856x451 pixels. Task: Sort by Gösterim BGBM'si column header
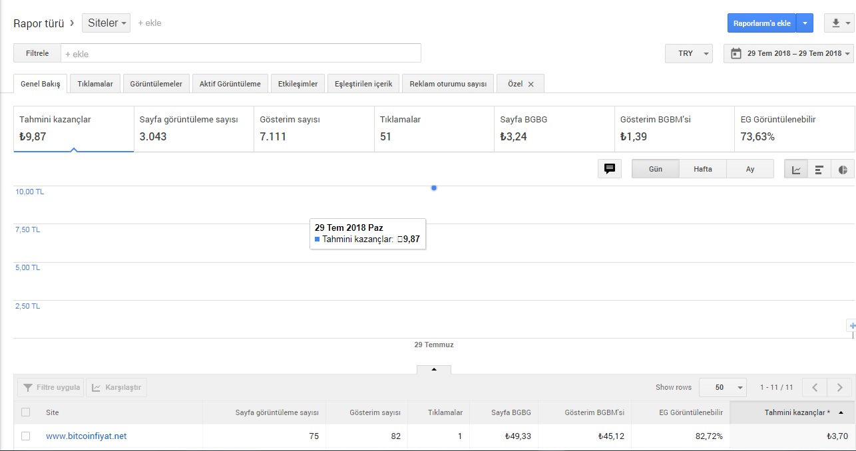pos(594,412)
